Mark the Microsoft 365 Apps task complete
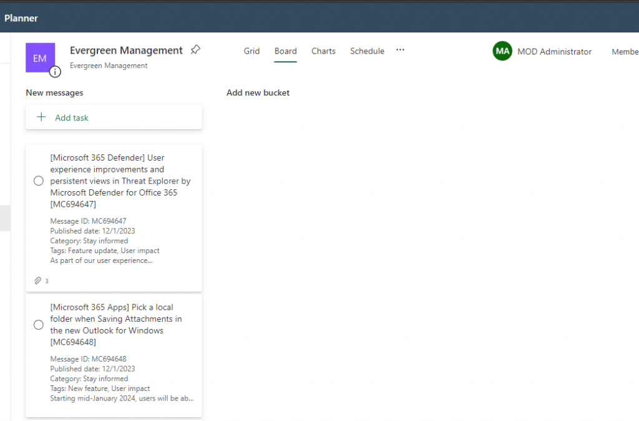The width and height of the screenshot is (639, 421). pos(39,325)
